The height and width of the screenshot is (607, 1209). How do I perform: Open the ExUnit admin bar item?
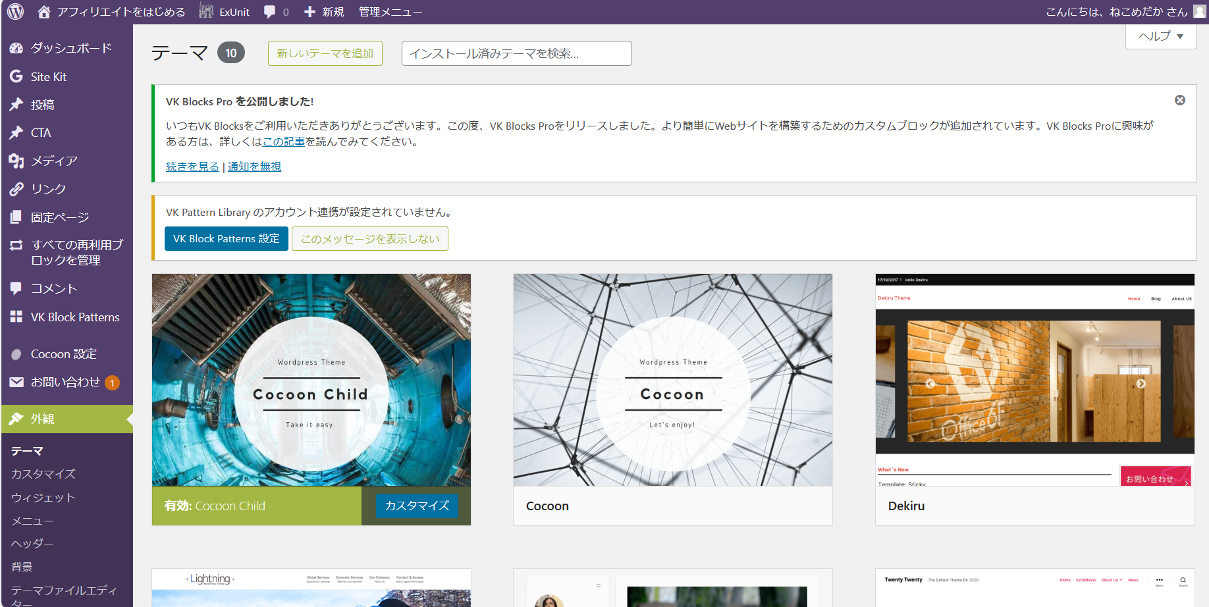point(225,12)
